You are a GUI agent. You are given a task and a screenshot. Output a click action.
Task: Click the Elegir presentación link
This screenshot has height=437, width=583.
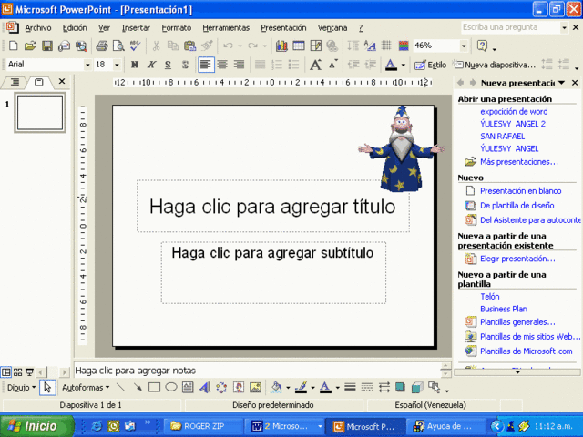517,259
